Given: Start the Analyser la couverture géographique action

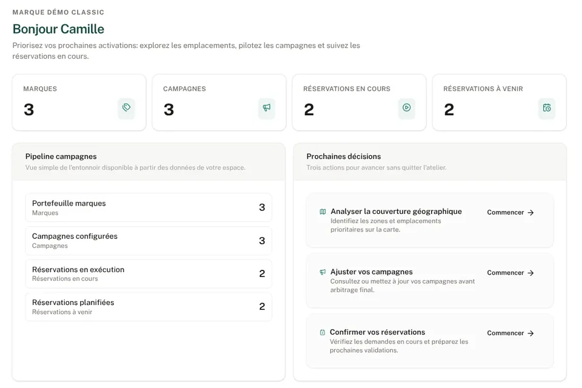Looking at the screenshot, I should (510, 212).
